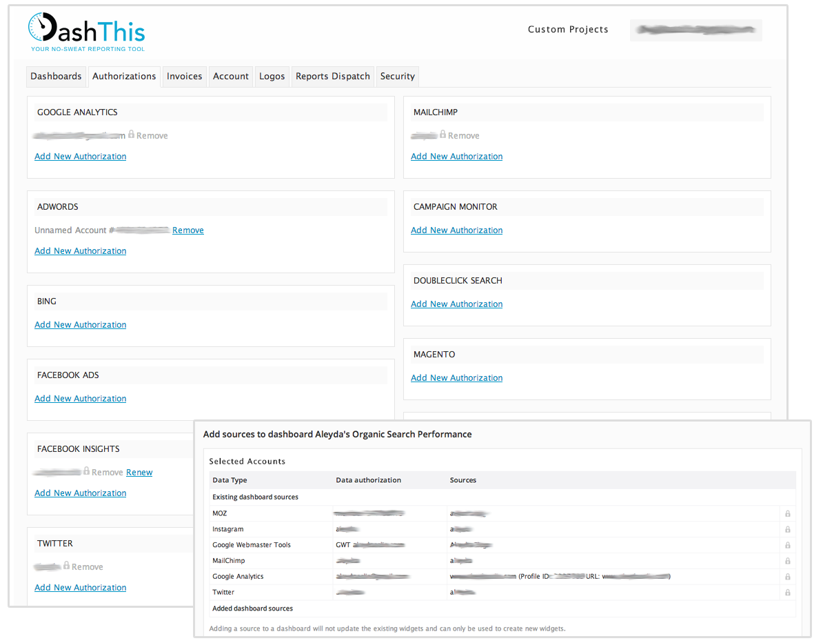Click Remove under MailChimp

tap(463, 135)
